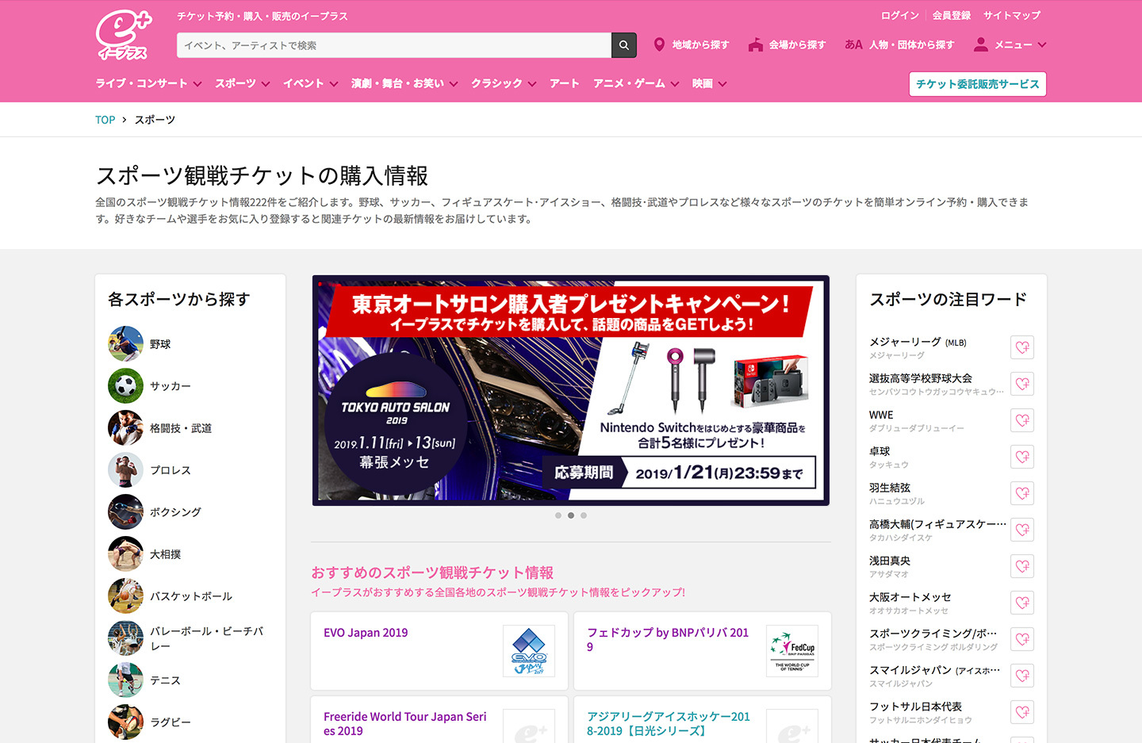This screenshot has height=743, width=1142.
Task: Expand the ライブ・コンサート dropdown menu
Action: pos(148,83)
